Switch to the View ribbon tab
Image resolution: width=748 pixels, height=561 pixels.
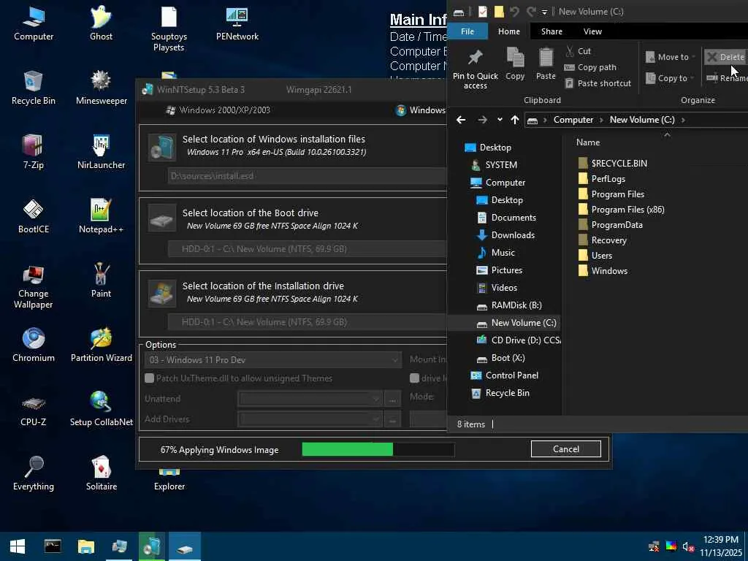[592, 31]
